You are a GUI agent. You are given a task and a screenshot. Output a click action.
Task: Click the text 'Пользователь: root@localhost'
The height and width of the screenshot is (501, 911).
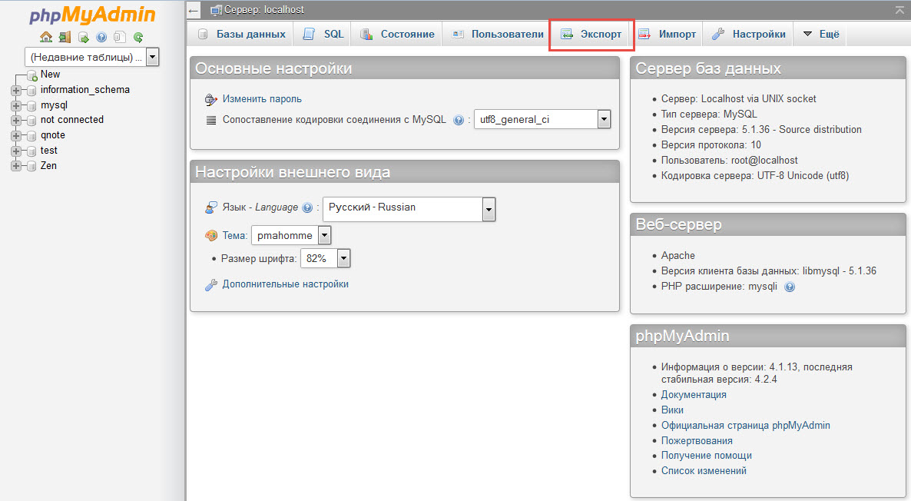(x=729, y=161)
